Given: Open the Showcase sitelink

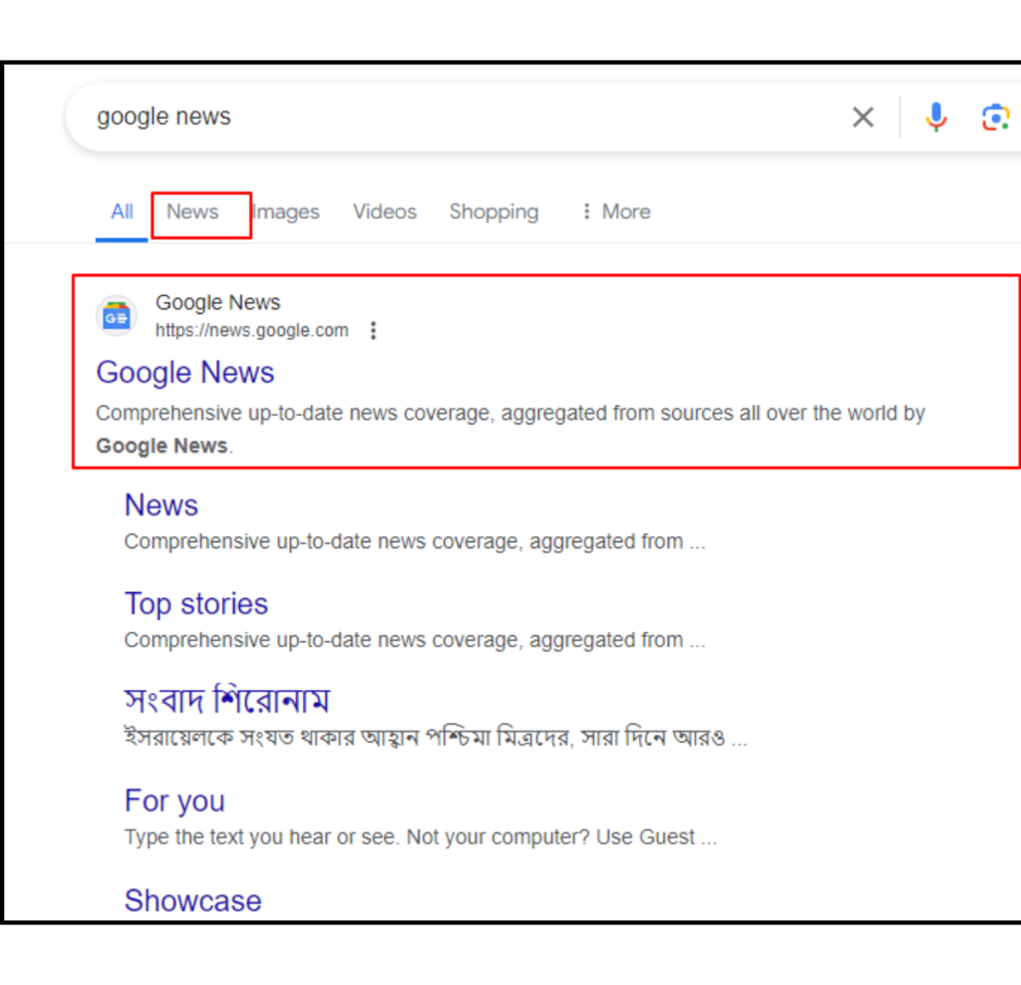Looking at the screenshot, I should (192, 901).
